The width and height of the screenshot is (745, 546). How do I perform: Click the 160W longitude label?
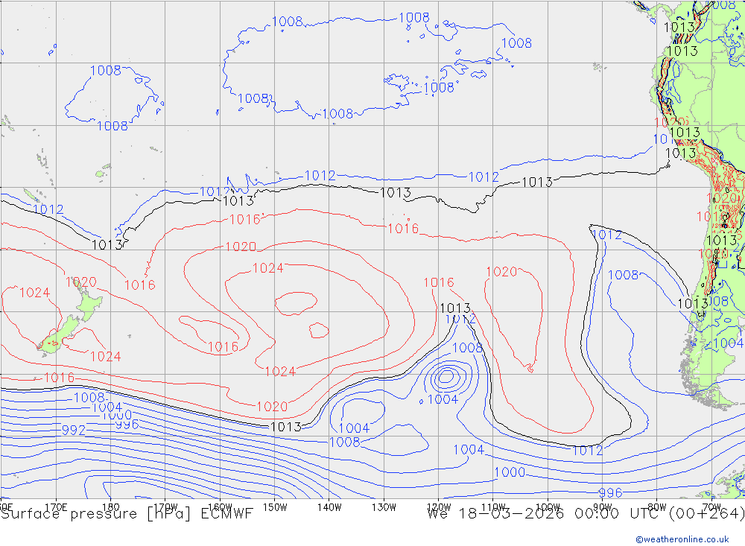[220, 507]
